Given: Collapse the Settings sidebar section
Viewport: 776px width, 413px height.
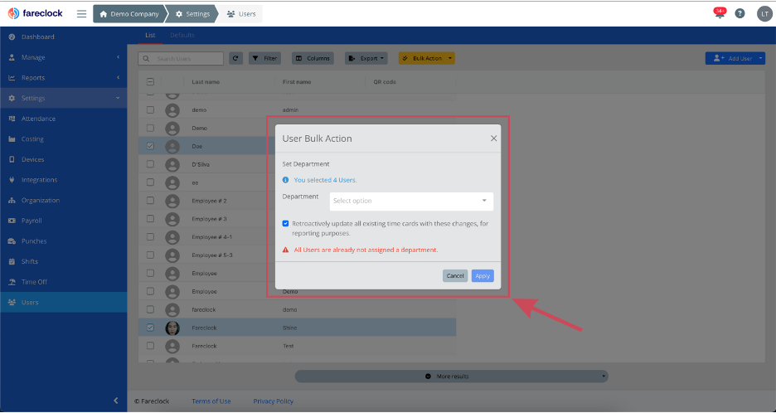Looking at the screenshot, I should [63, 98].
